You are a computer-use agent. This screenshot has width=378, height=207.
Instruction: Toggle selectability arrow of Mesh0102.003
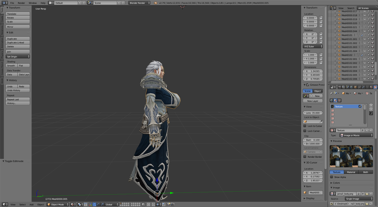coord(369,67)
